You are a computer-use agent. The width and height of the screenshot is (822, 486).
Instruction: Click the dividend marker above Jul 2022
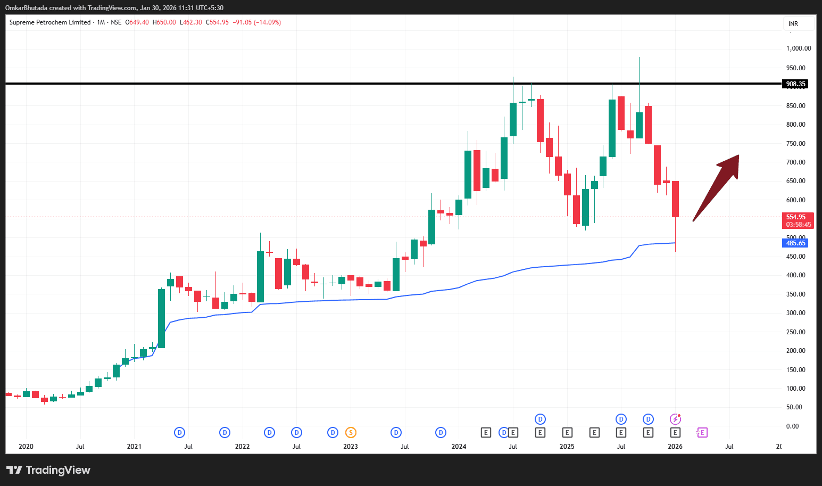point(297,432)
